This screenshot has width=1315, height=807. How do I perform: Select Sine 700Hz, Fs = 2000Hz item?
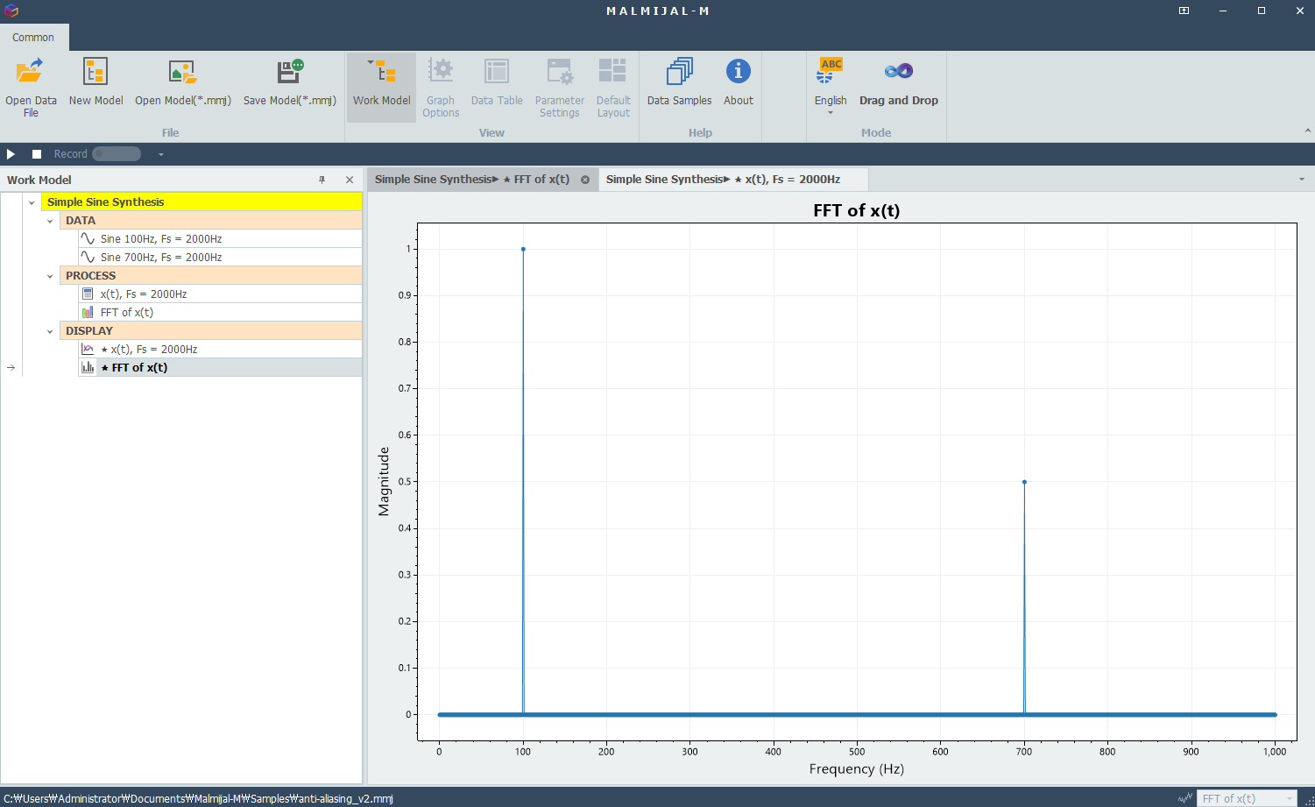click(220, 257)
